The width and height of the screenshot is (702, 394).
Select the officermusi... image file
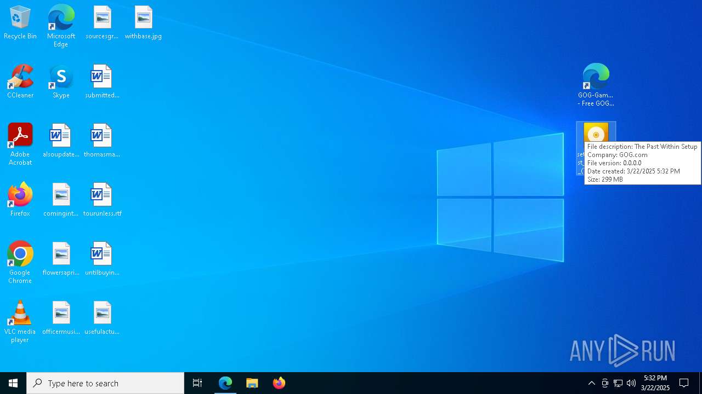[61, 318]
